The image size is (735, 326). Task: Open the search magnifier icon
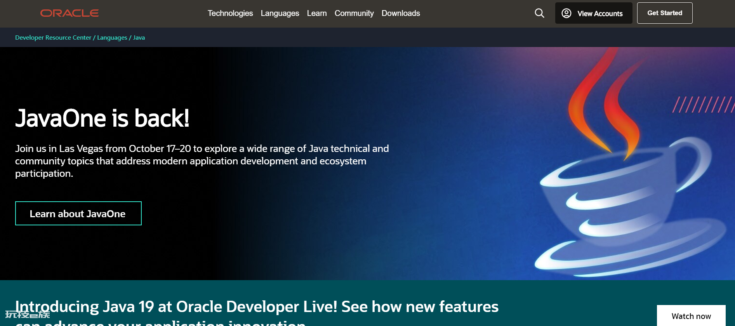[539, 13]
